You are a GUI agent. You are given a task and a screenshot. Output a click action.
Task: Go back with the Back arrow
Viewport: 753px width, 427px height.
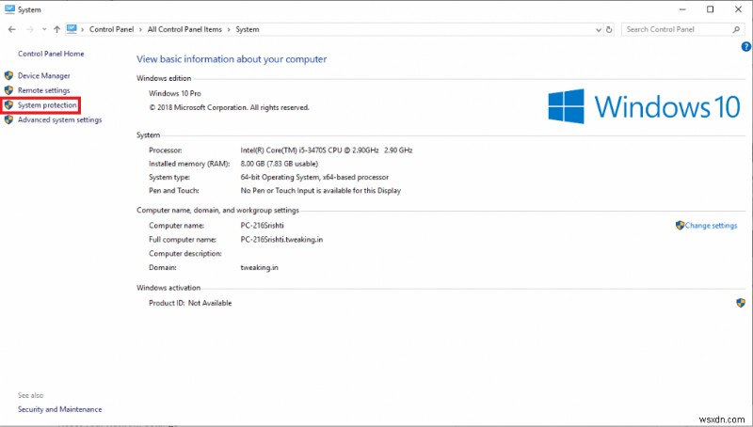12,29
